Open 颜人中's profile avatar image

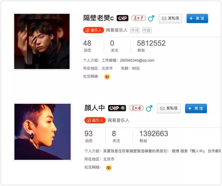coord(43,132)
